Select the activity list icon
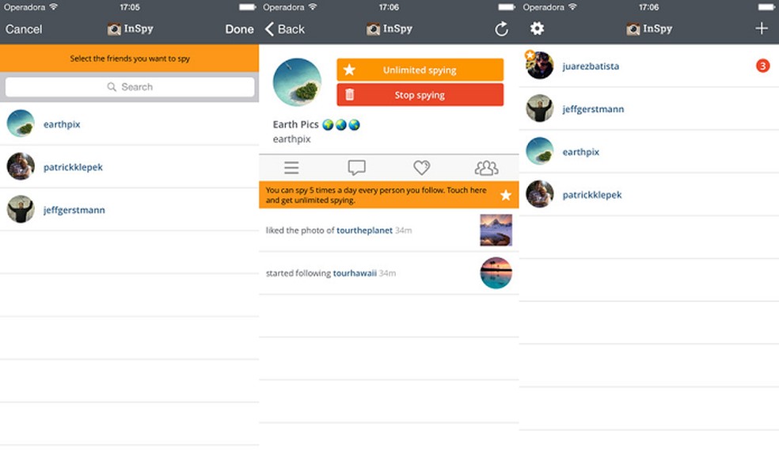The image size is (779, 461). pos(291,167)
